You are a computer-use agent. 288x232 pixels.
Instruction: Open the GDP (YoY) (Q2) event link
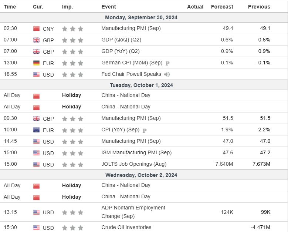121,51
